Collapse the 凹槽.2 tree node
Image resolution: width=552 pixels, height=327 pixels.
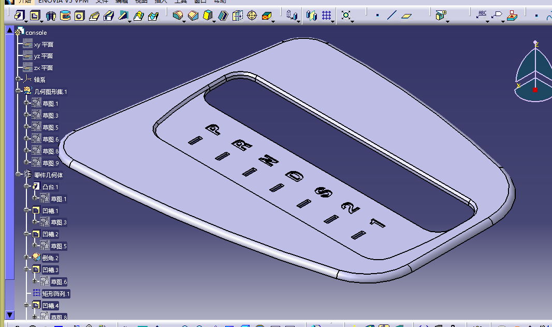pos(26,233)
